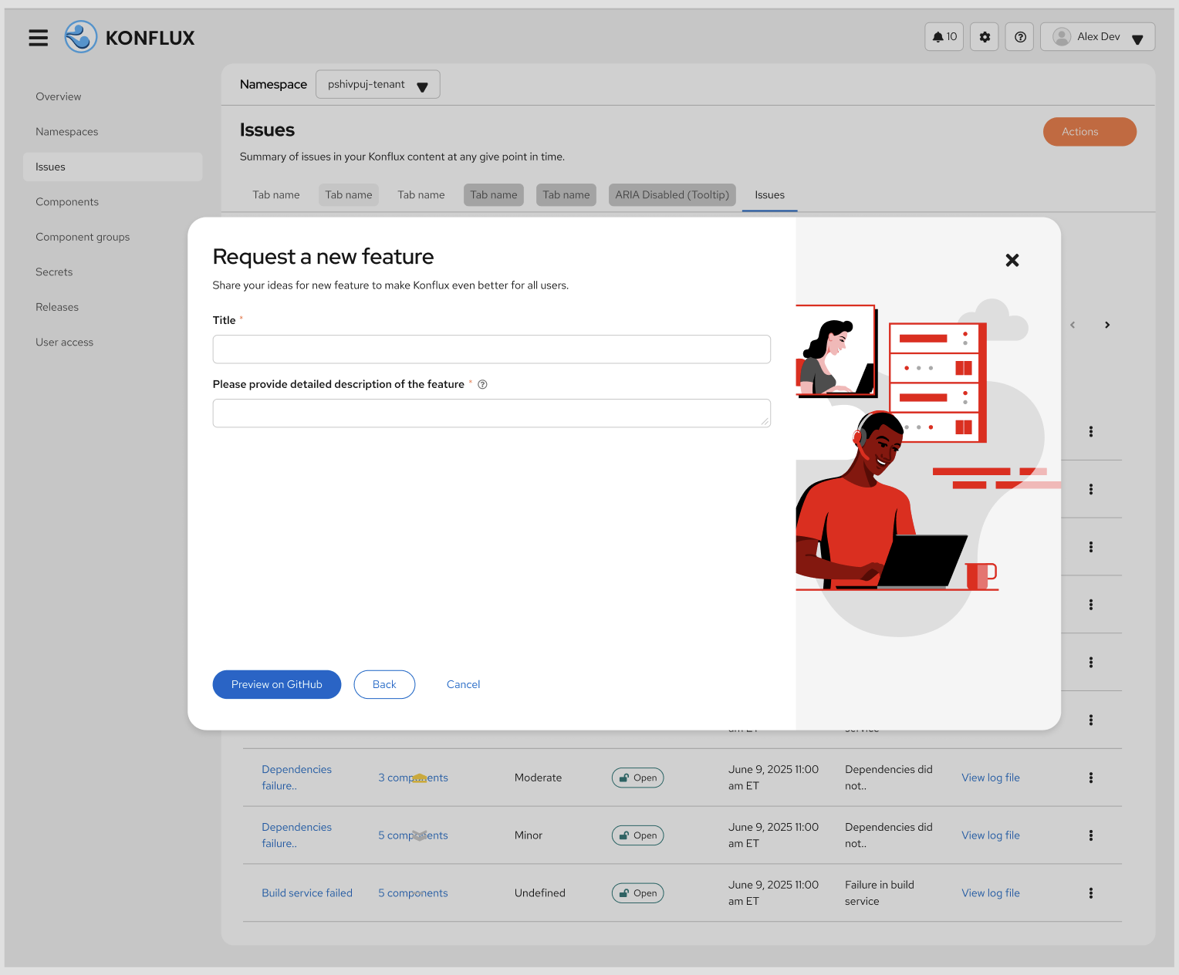1179x975 pixels.
Task: Select Issues in the sidebar
Action: click(113, 167)
